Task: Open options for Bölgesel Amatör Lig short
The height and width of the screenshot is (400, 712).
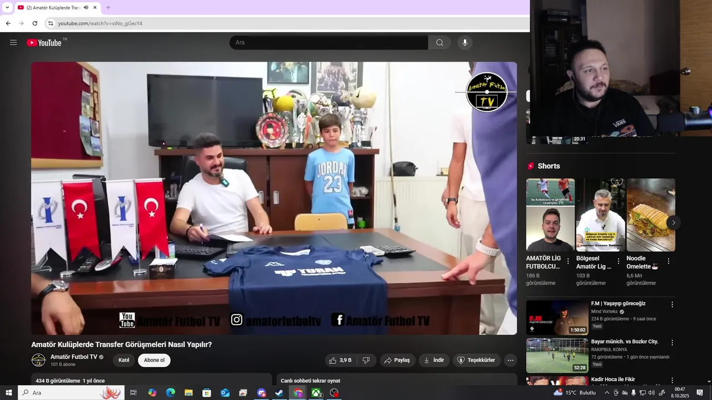Action: tap(618, 261)
